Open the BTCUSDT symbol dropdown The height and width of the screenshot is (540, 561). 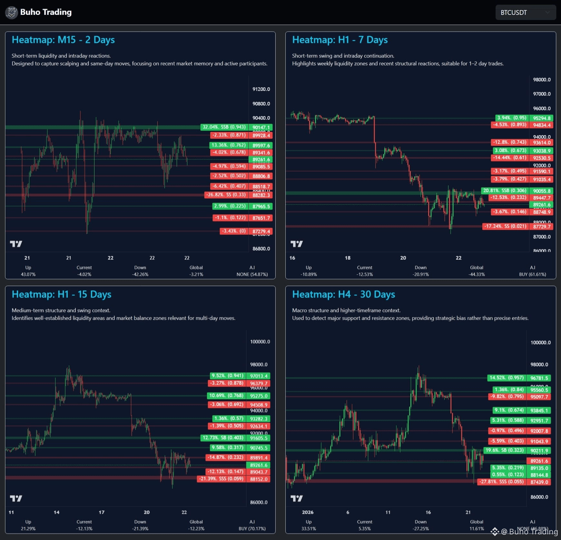pos(525,13)
